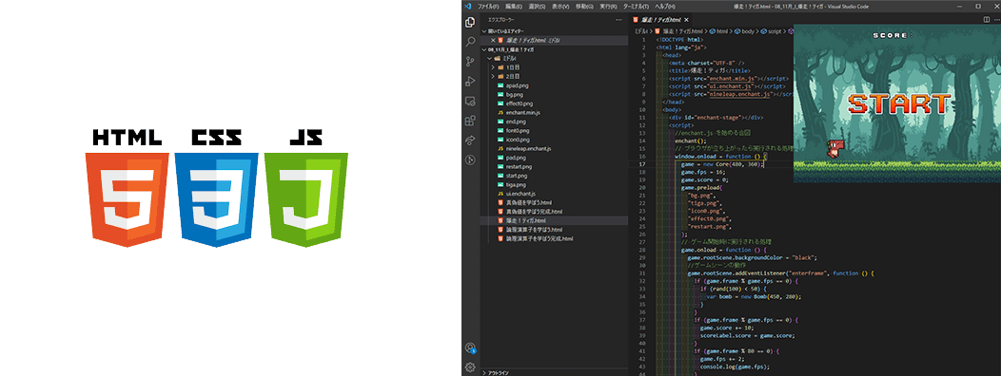Open the ファイル(F) menu
Image resolution: width=1001 pixels, height=376 pixels.
tap(488, 6)
